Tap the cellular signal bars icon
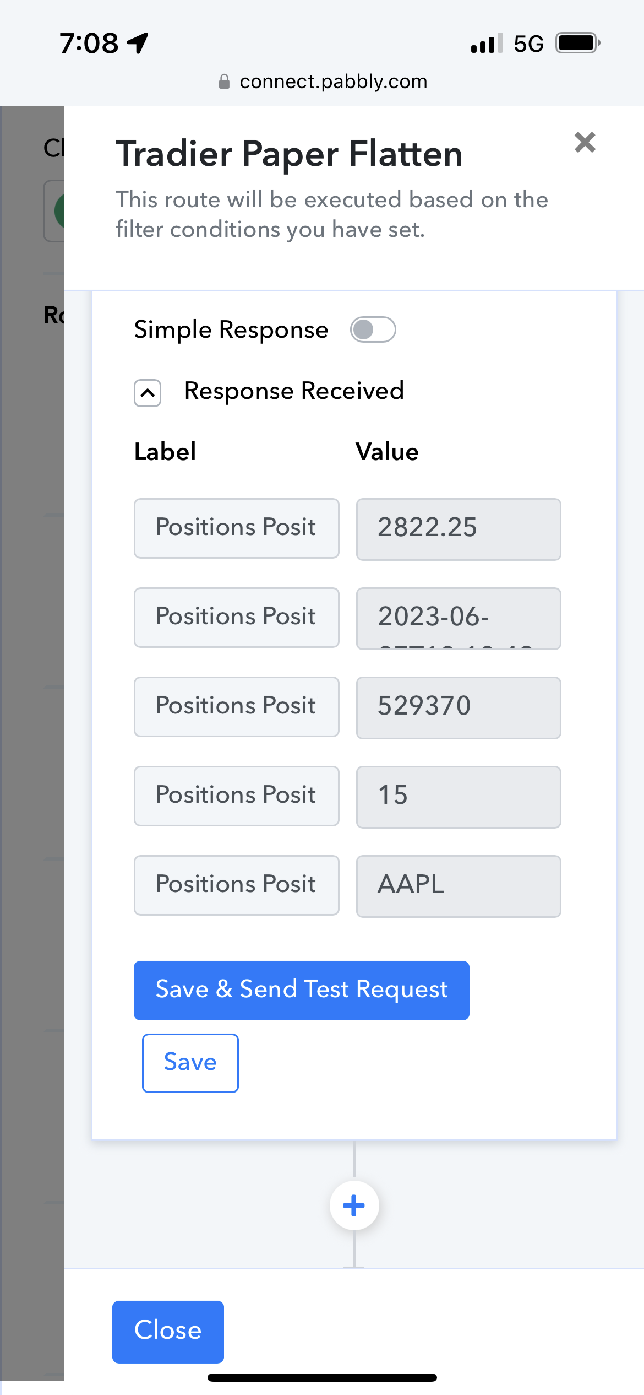This screenshot has width=644, height=1395. (x=487, y=43)
